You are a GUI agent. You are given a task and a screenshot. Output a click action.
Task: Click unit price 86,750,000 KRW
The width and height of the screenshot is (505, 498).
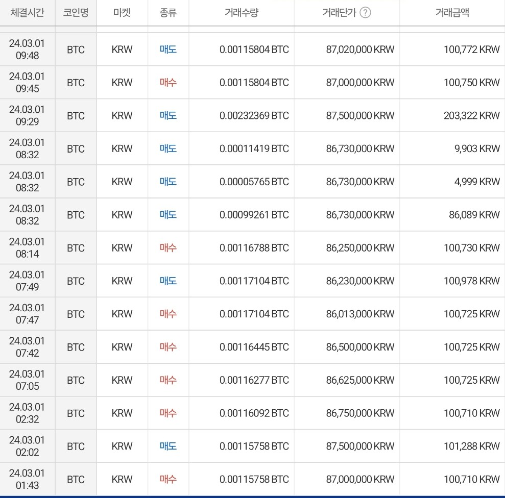pos(360,413)
